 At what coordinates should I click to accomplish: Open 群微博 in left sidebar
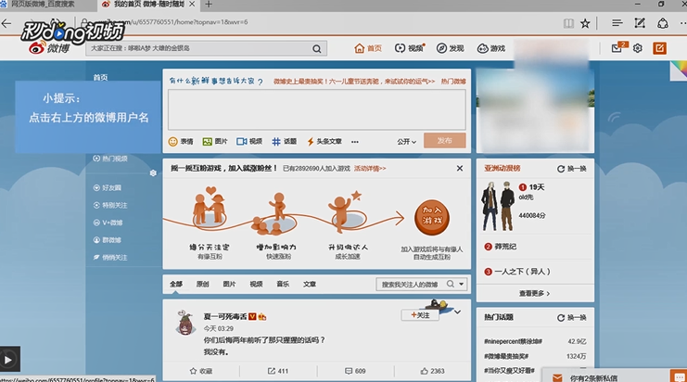(x=108, y=240)
